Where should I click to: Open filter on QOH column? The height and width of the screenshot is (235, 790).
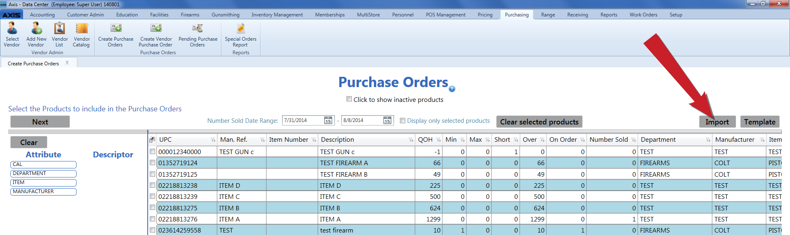pyautogui.click(x=438, y=140)
